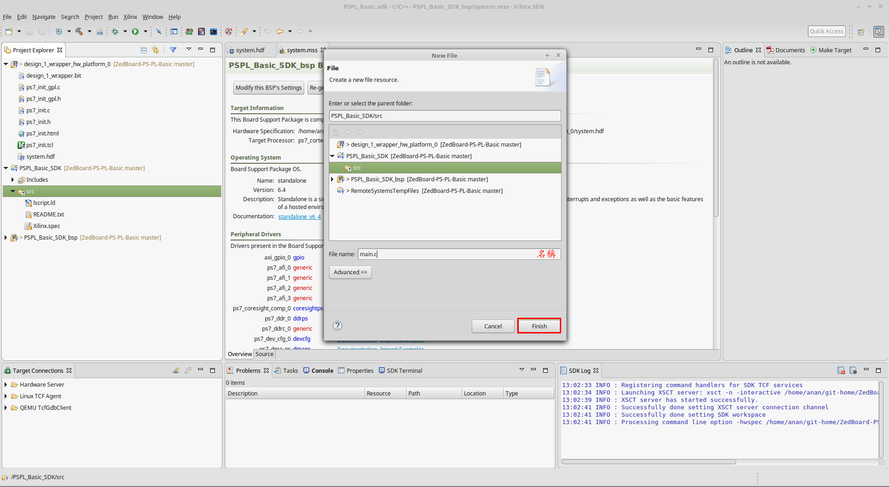
Task: Open the XSCT console toolbar icon
Action: click(174, 31)
